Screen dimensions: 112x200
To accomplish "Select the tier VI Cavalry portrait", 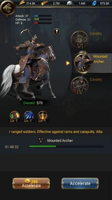I will 80,40.
